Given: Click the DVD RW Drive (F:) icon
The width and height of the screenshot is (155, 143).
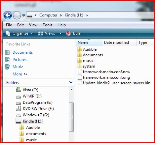Looking at the screenshot, I should (19, 108).
